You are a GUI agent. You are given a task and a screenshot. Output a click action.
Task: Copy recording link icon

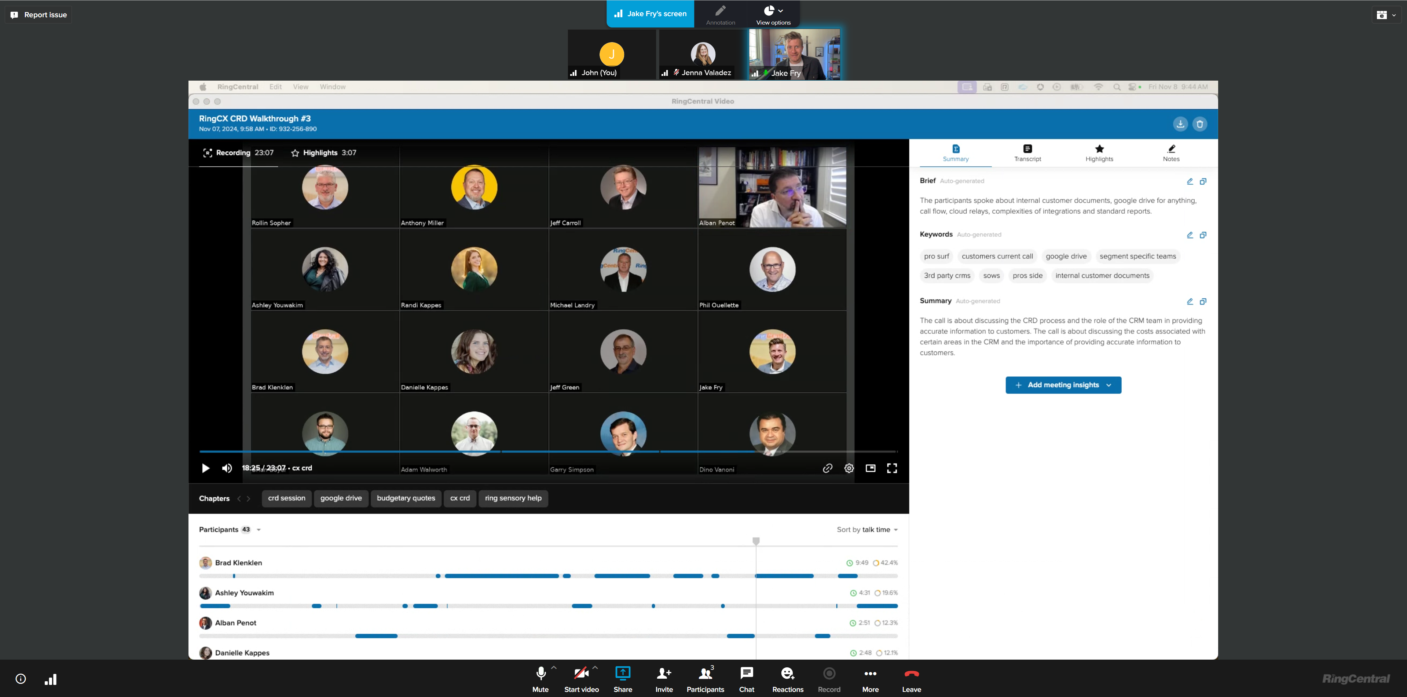coord(827,468)
